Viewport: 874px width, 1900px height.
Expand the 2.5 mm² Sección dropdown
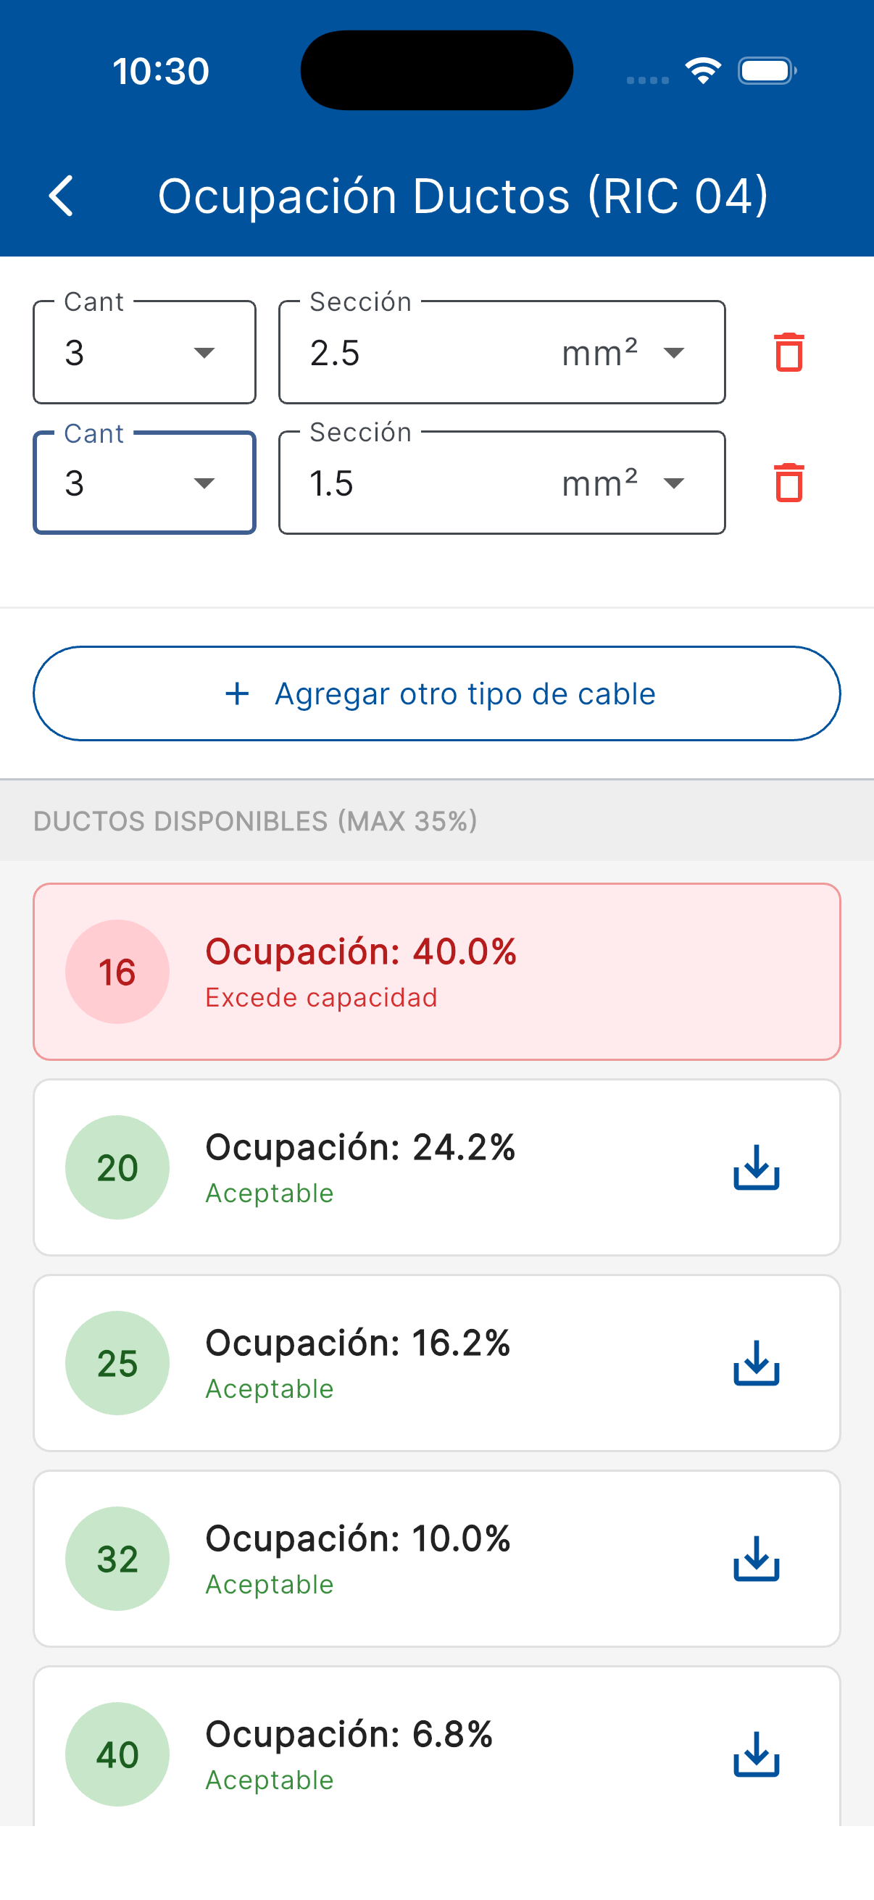(x=501, y=353)
